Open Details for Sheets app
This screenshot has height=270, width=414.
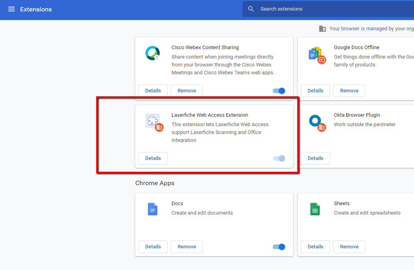click(x=315, y=246)
